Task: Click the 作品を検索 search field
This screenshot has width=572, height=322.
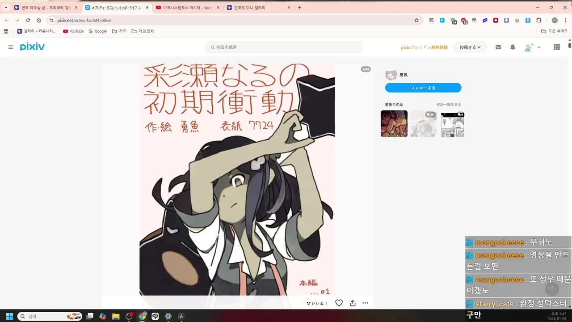Action: coord(284,47)
